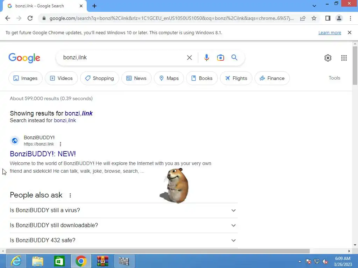The width and height of the screenshot is (358, 268).
Task: Switch to the Images results tab
Action: [x=25, y=78]
